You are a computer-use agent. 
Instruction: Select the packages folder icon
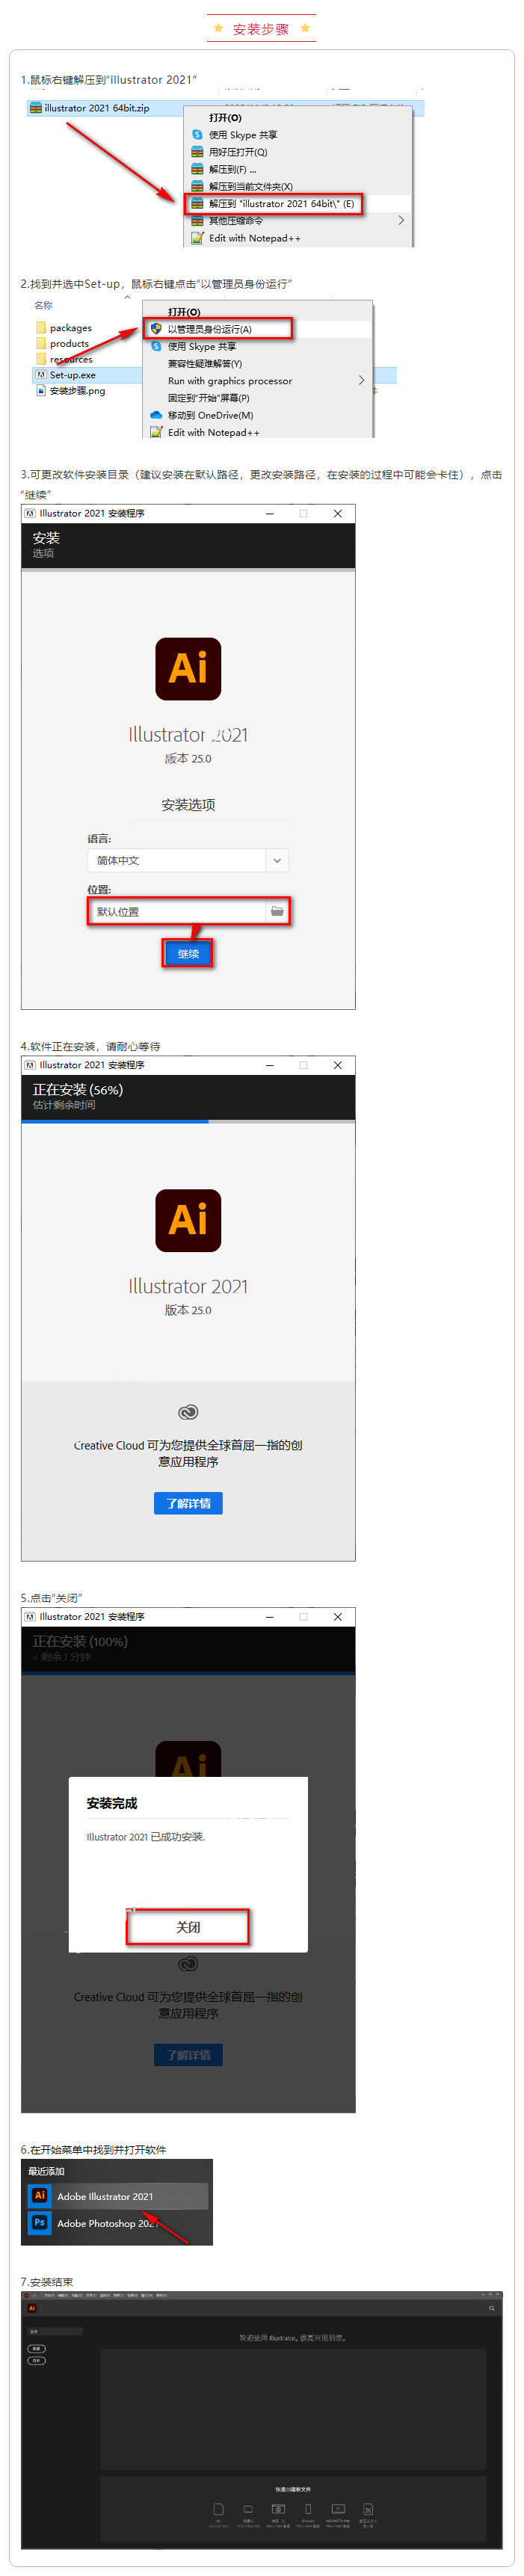[41, 328]
